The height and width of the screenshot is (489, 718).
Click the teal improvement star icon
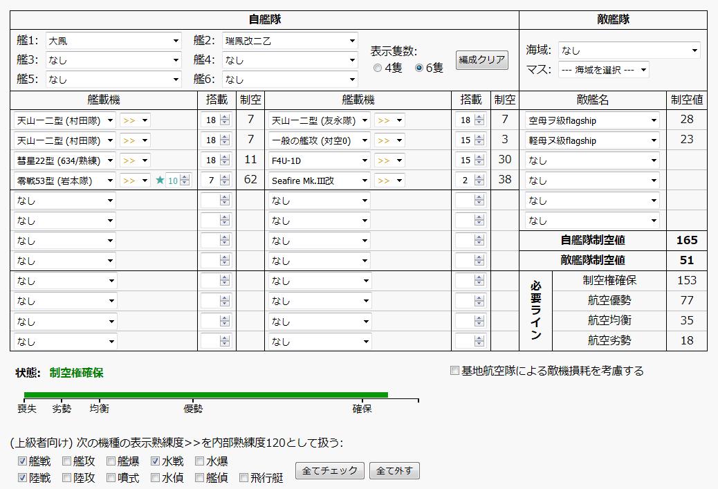pyautogui.click(x=160, y=180)
